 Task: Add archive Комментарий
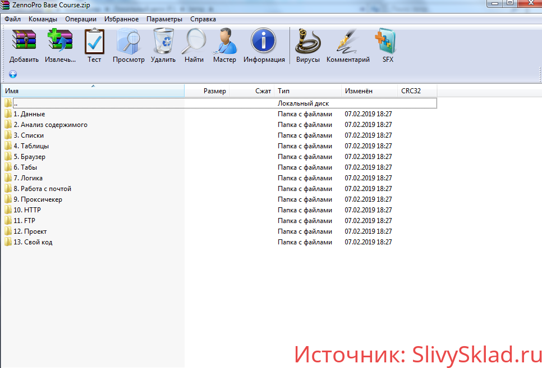[348, 45]
